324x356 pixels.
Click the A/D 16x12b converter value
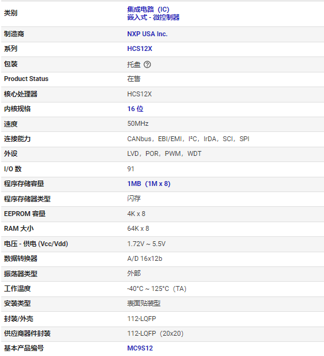145,259
